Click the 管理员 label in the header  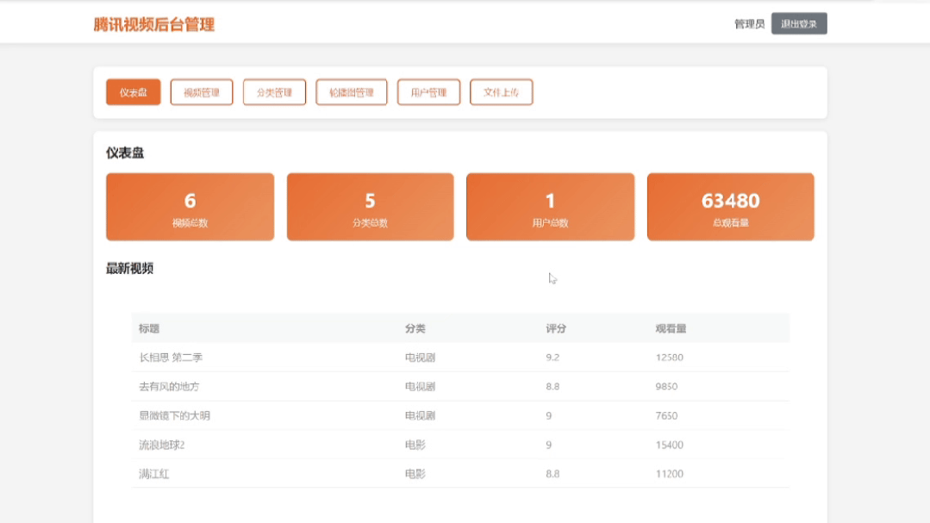[746, 23]
